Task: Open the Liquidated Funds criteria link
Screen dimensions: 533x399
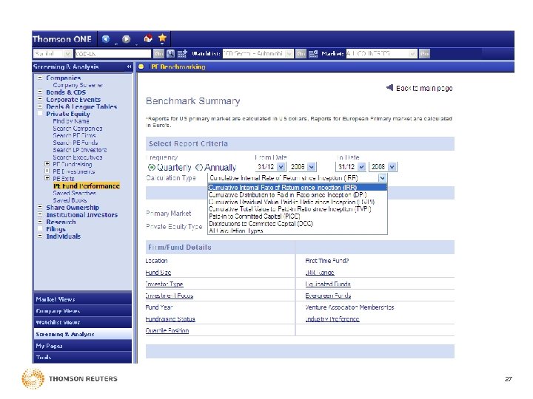Action: 328,284
